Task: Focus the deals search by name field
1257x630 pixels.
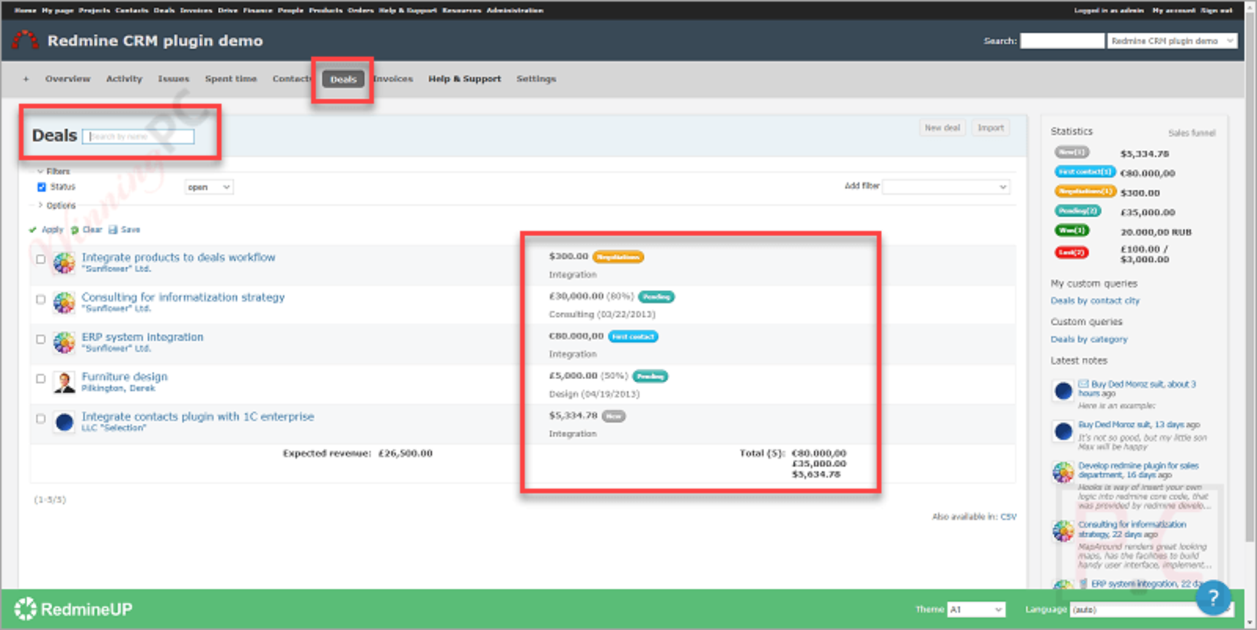Action: [138, 136]
